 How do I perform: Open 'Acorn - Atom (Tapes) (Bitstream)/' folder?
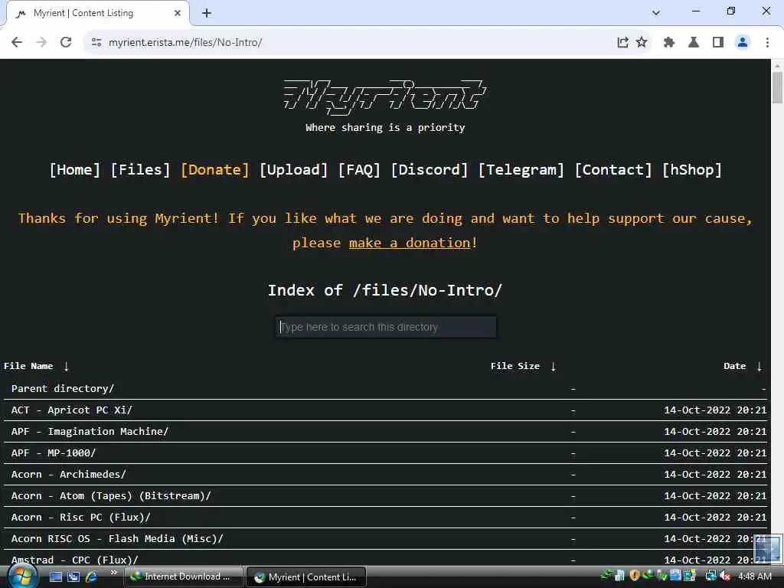click(111, 496)
